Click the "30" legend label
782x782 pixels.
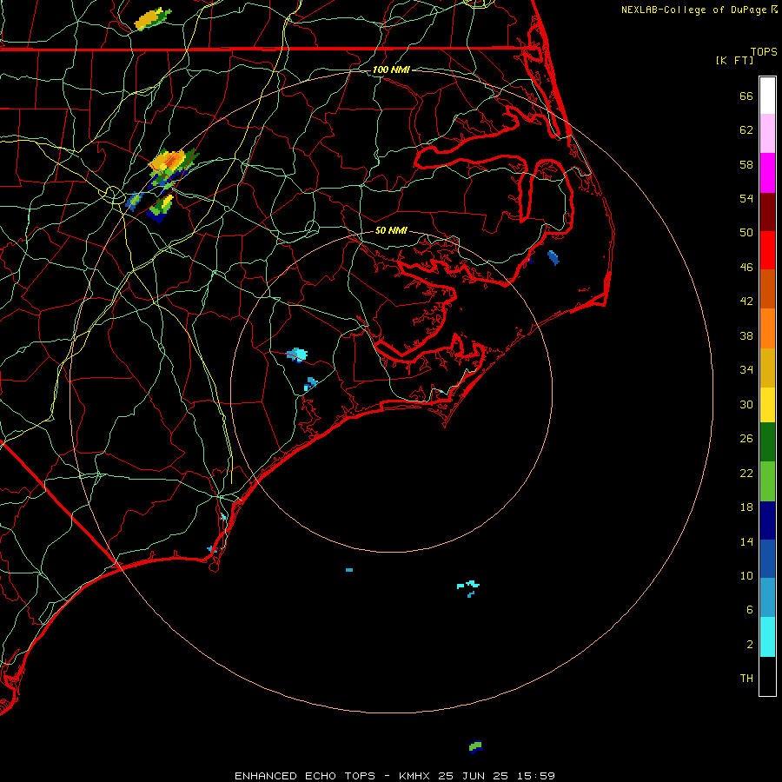(x=746, y=404)
